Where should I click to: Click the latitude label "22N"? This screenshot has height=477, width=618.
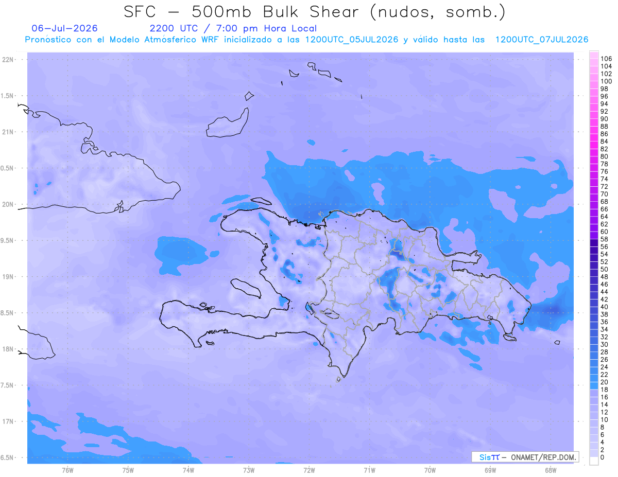pyautogui.click(x=8, y=60)
